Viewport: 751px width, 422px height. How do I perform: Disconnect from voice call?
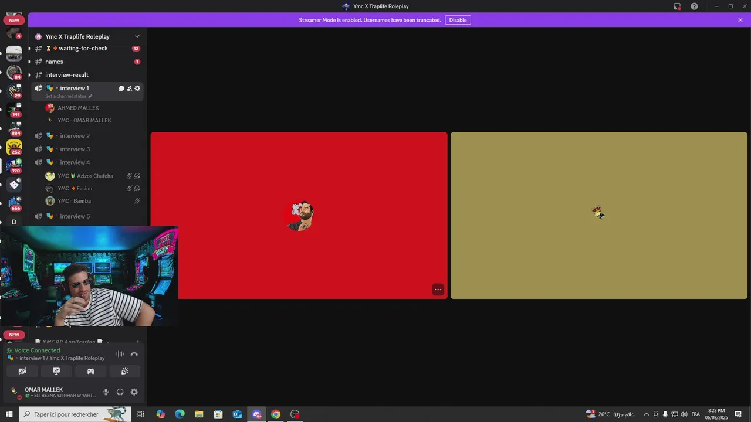[x=134, y=354]
